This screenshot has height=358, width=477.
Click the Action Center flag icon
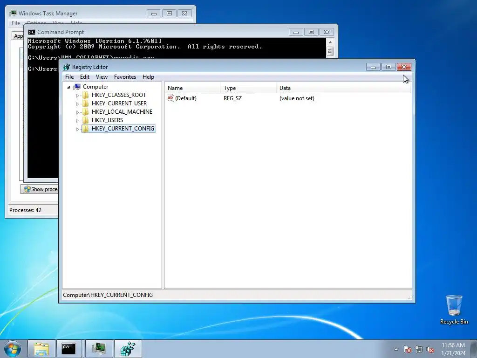[407, 349]
